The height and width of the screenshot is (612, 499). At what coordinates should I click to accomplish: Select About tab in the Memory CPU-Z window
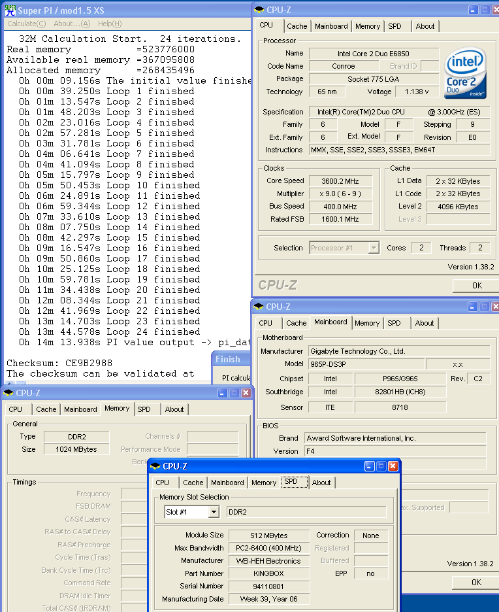[174, 409]
